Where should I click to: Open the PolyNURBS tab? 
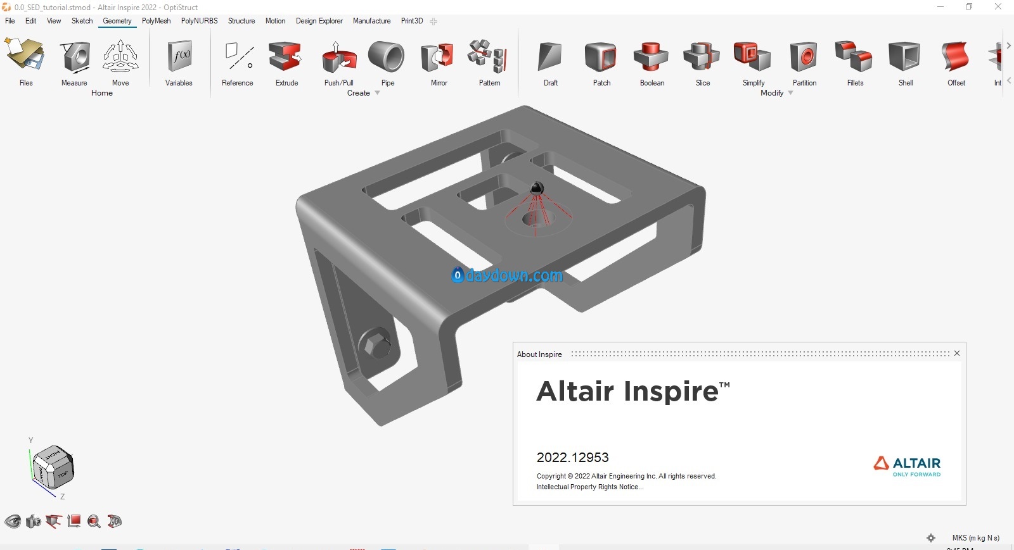coord(199,21)
